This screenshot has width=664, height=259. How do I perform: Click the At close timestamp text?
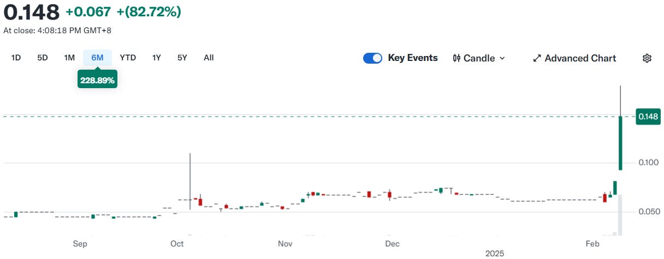point(57,30)
